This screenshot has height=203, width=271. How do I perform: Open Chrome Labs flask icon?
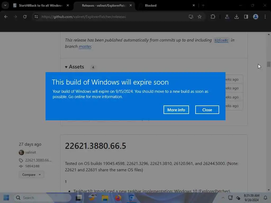point(227,17)
